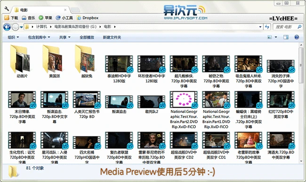Focus the 搜索 电影 search box

pyautogui.click(x=288, y=27)
